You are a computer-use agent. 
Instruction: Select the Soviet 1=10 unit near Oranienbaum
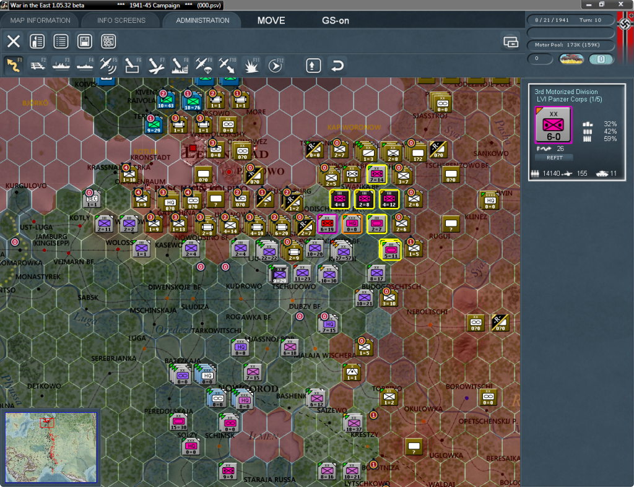tap(129, 175)
